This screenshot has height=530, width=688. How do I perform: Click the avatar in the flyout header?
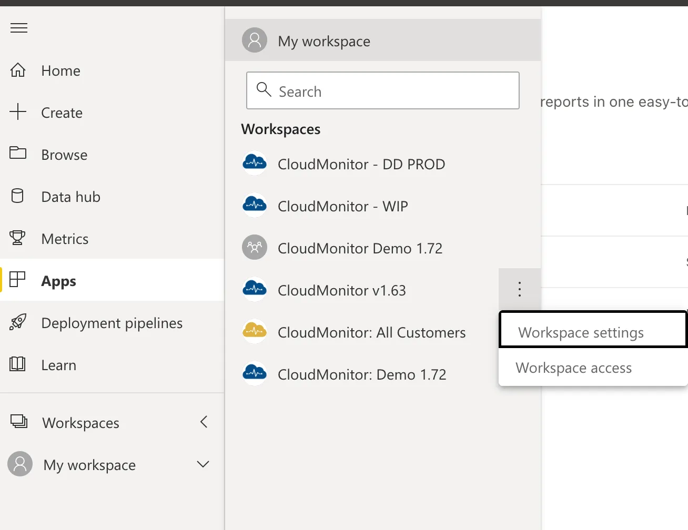pos(255,40)
